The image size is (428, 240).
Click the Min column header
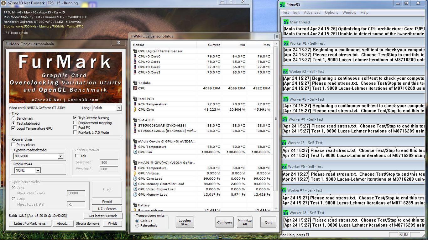point(234,45)
